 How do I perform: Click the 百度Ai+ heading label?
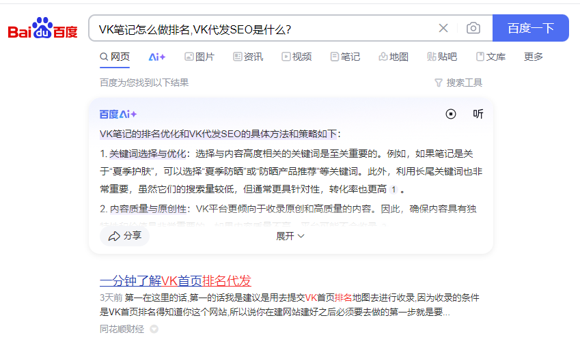(x=118, y=114)
